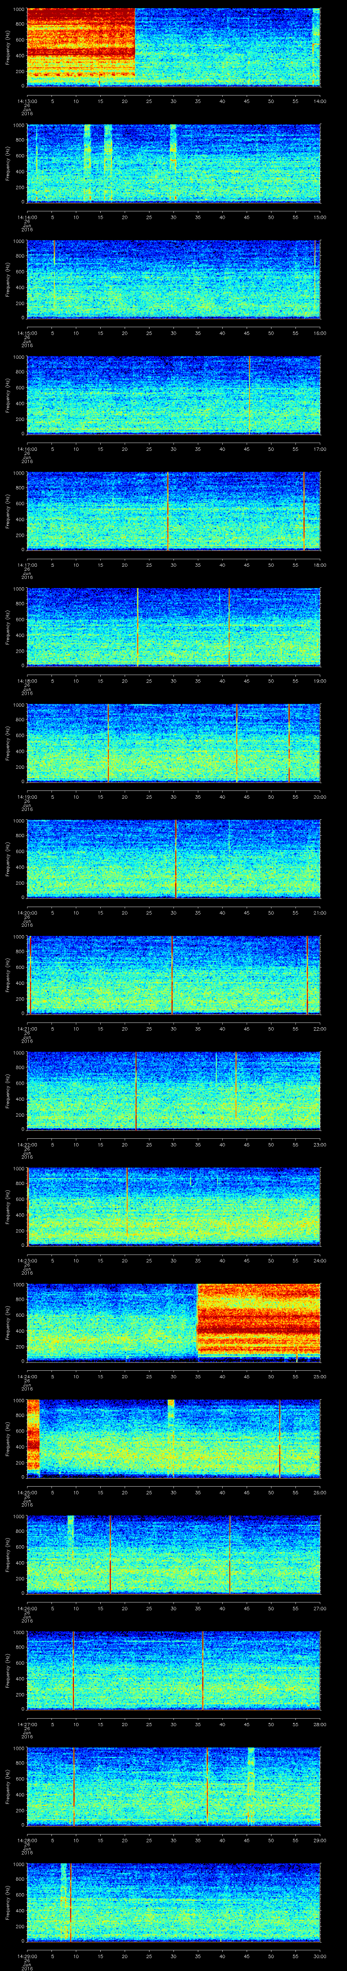The width and height of the screenshot is (347, 1971).
Task: Click the 14:28:00 time axis label
Action: tap(27, 1840)
